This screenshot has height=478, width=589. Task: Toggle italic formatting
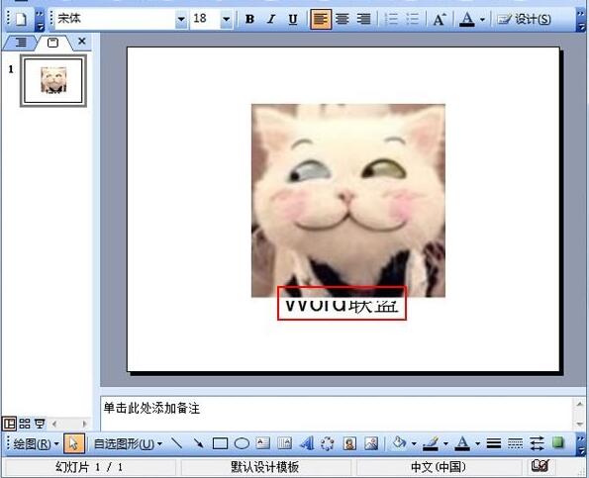(x=271, y=19)
